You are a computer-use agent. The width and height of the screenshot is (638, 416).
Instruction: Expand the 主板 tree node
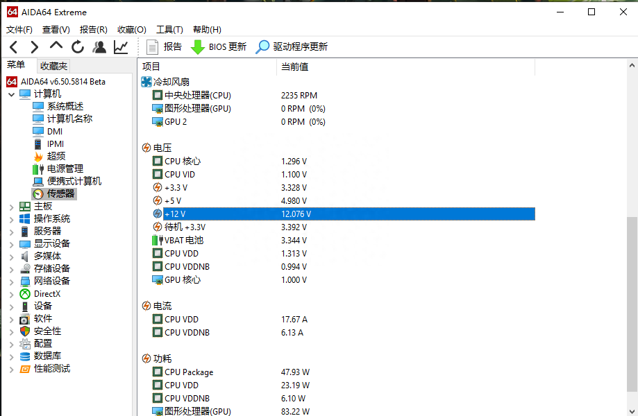pyautogui.click(x=11, y=207)
